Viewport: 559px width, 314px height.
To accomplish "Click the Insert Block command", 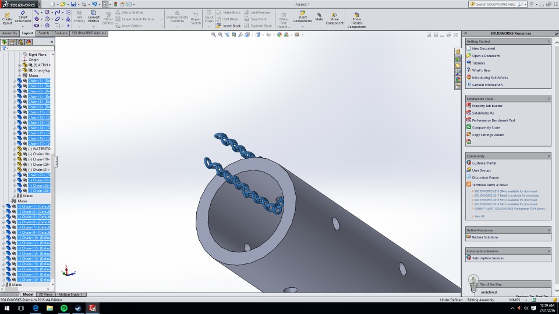I will click(x=228, y=26).
